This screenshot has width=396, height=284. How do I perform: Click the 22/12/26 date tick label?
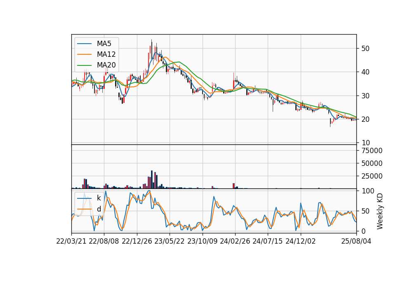pyautogui.click(x=137, y=241)
